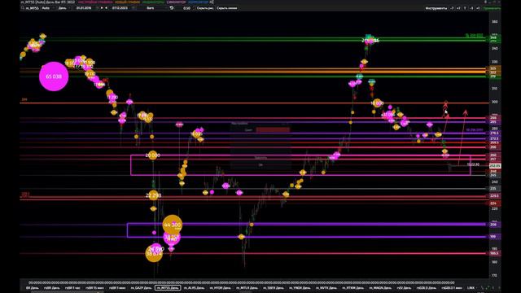The height and width of the screenshot is (293, 521).
Task: Open the НАСТРОЙКИ ГРАФИКА menu
Action: point(95,2)
